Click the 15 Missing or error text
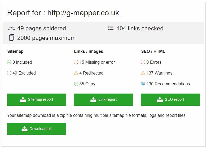 pos(97,62)
